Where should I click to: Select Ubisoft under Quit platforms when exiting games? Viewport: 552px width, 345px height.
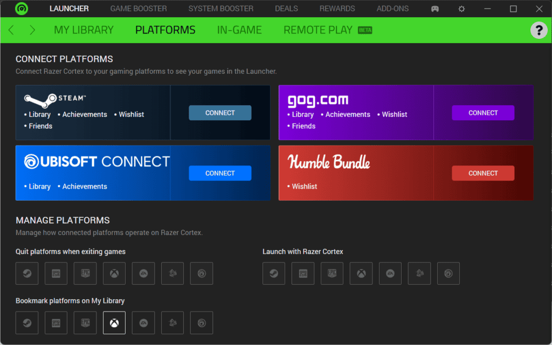202,273
